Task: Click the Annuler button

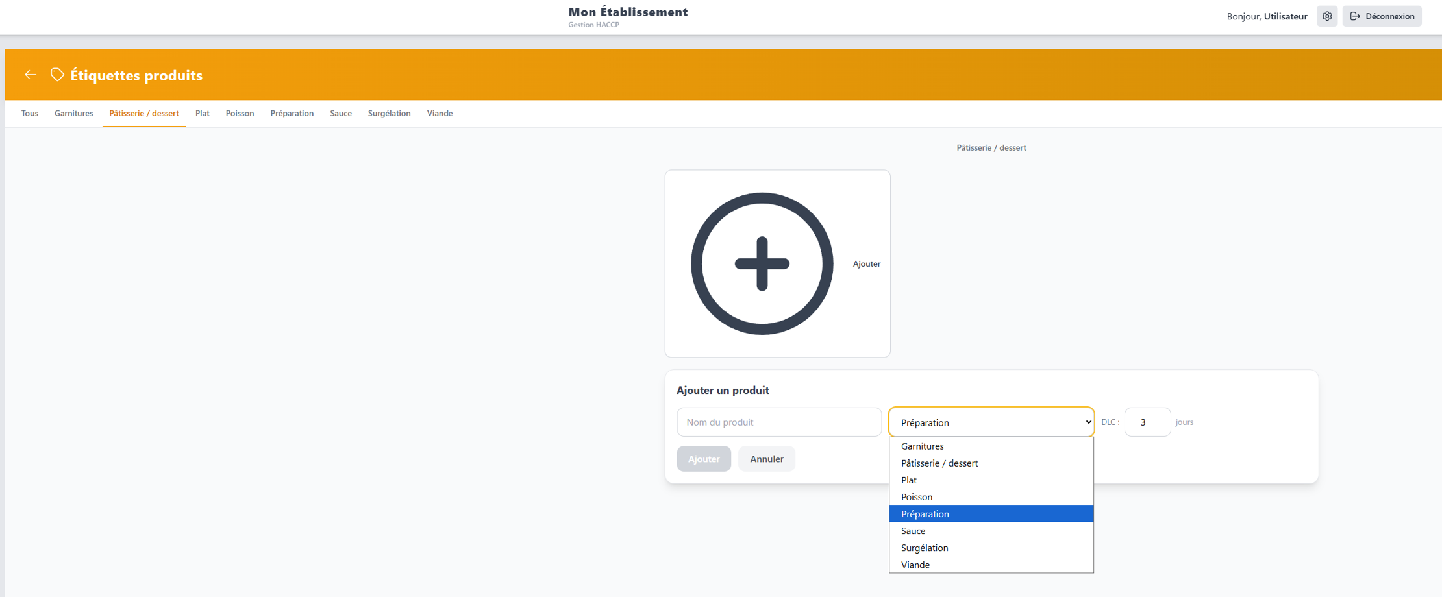Action: tap(767, 459)
